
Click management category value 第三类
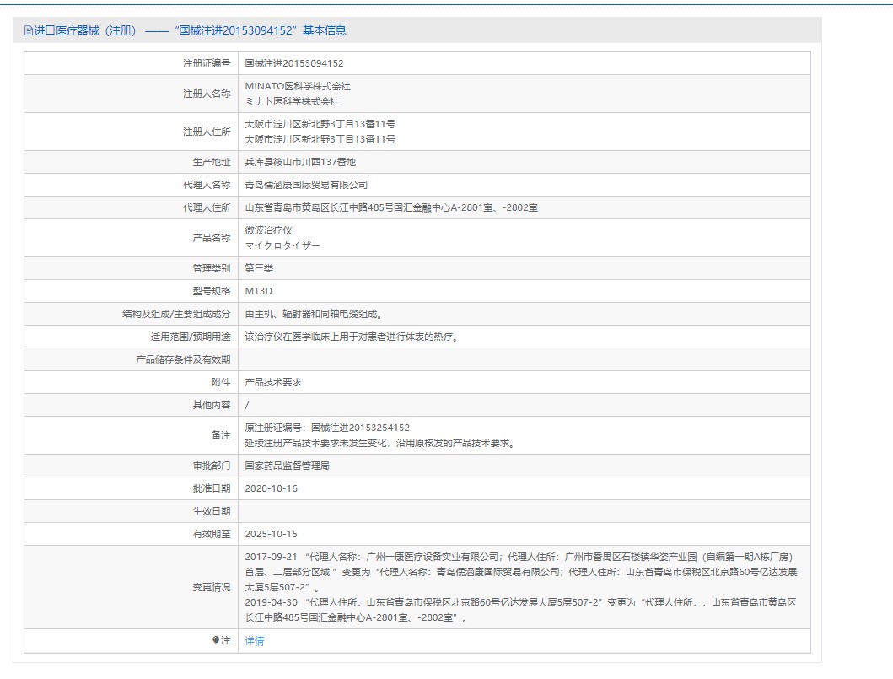259,268
